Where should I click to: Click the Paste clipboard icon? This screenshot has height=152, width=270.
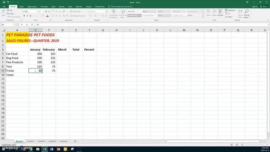pyautogui.click(x=3, y=12)
